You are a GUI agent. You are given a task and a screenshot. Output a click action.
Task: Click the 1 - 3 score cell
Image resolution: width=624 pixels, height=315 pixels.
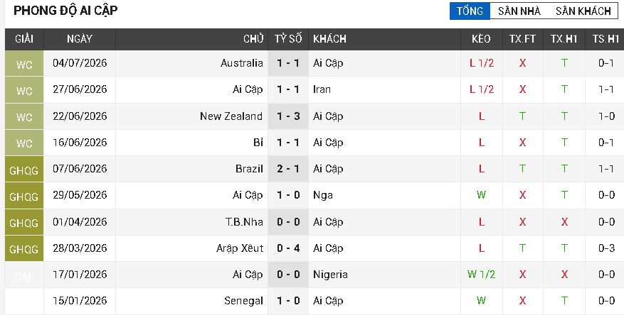(288, 116)
